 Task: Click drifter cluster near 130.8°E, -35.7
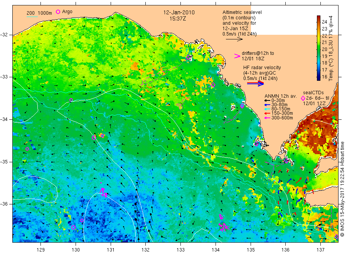pos(104,193)
